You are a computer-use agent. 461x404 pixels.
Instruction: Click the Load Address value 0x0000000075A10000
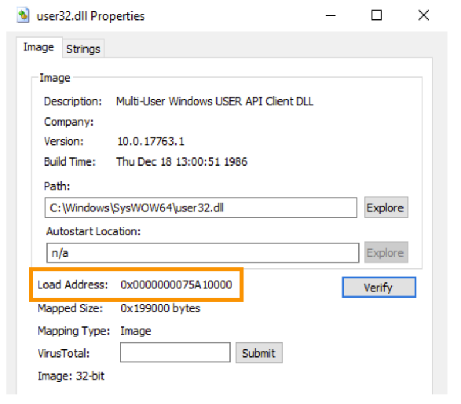176,285
